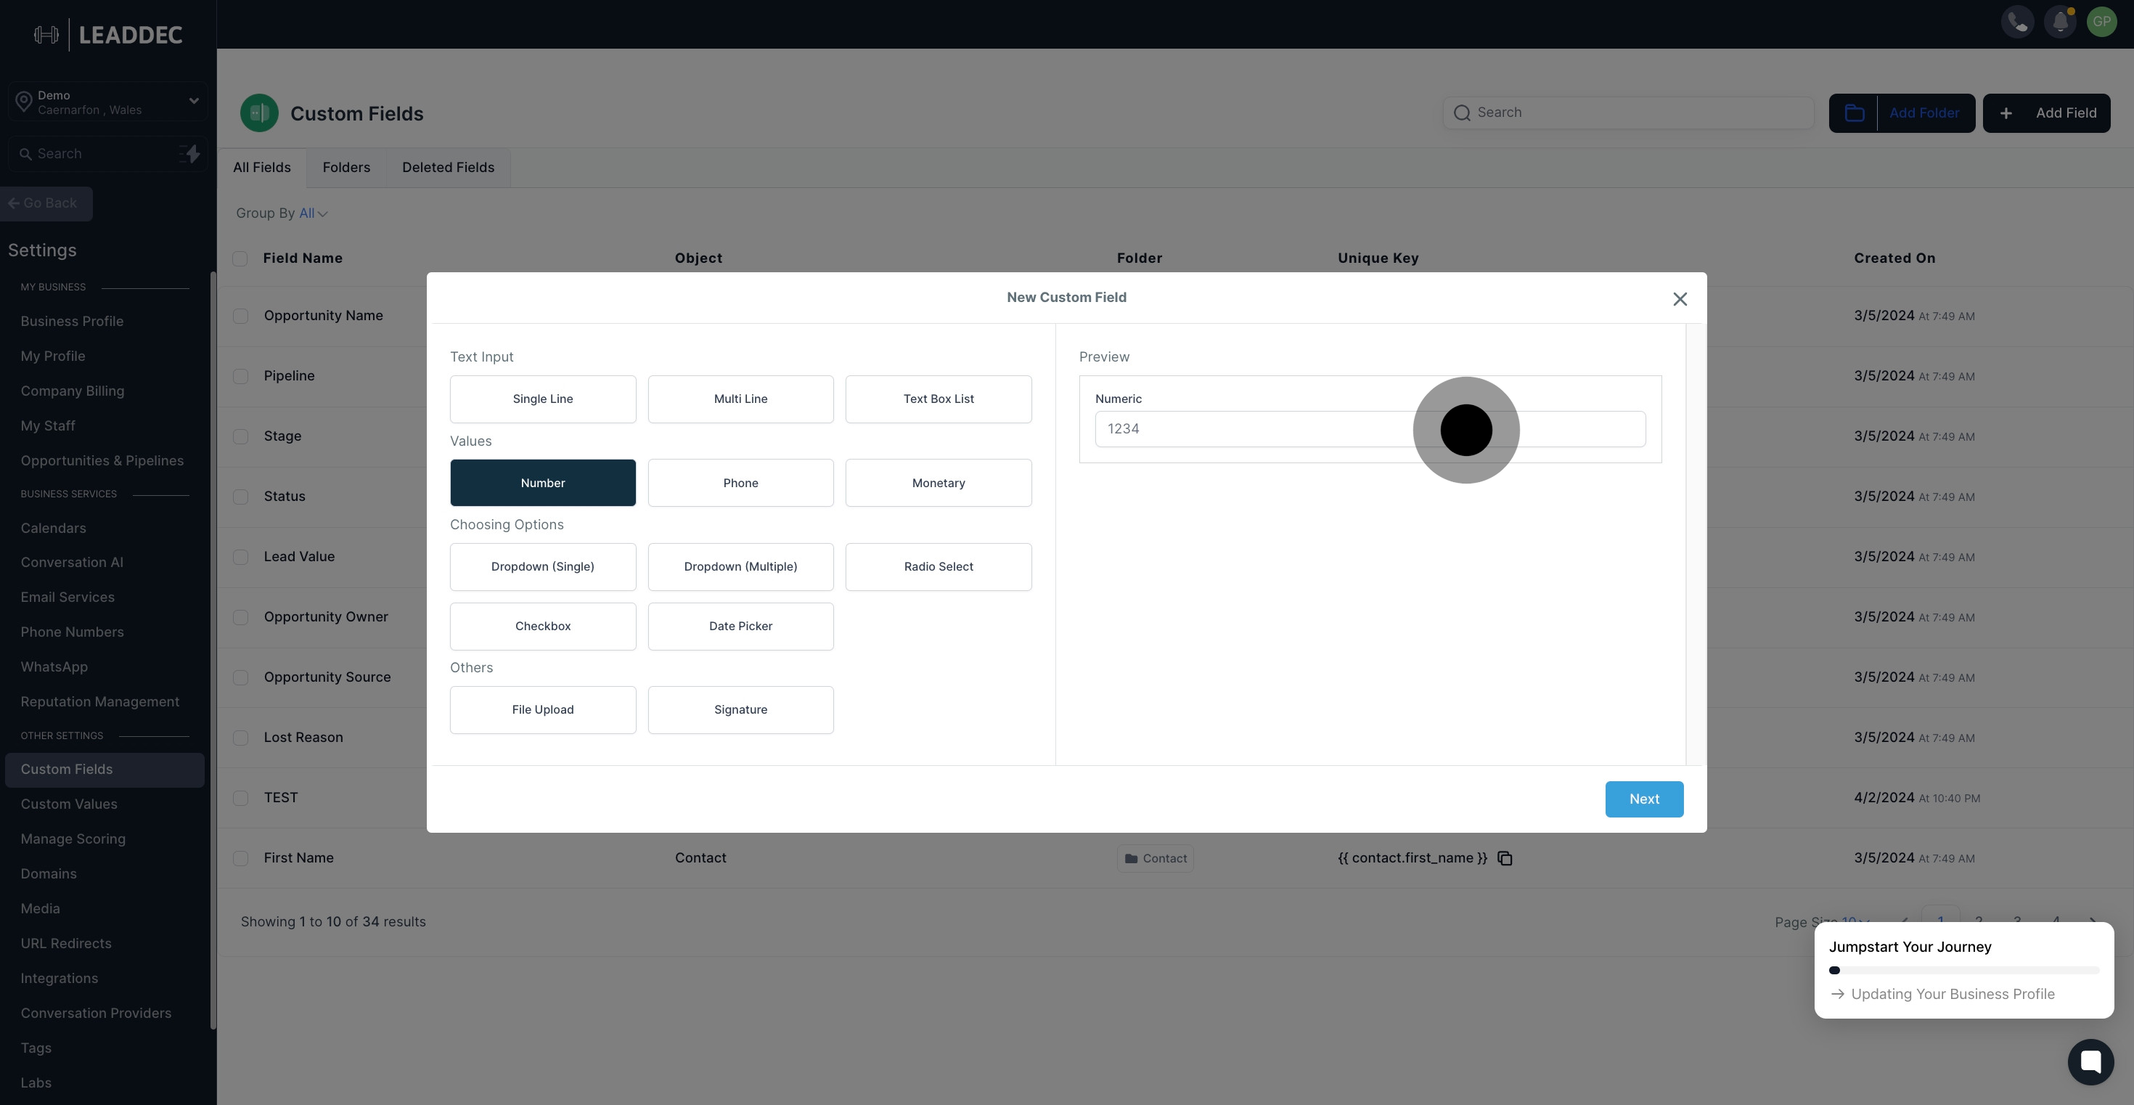This screenshot has height=1105, width=2134.
Task: Open the GP user avatar menu
Action: 2101,23
